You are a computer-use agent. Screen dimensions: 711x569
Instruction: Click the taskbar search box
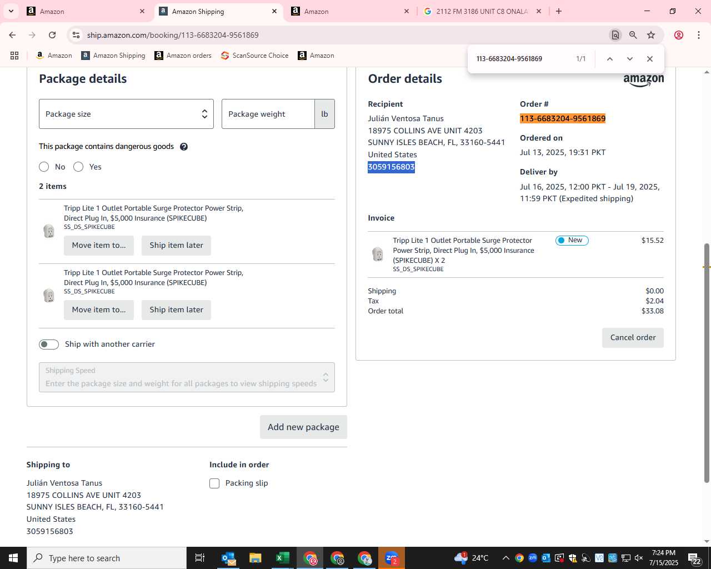click(x=107, y=558)
